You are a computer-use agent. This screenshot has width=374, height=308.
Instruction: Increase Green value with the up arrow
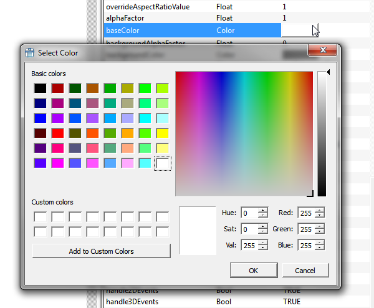tap(320, 226)
